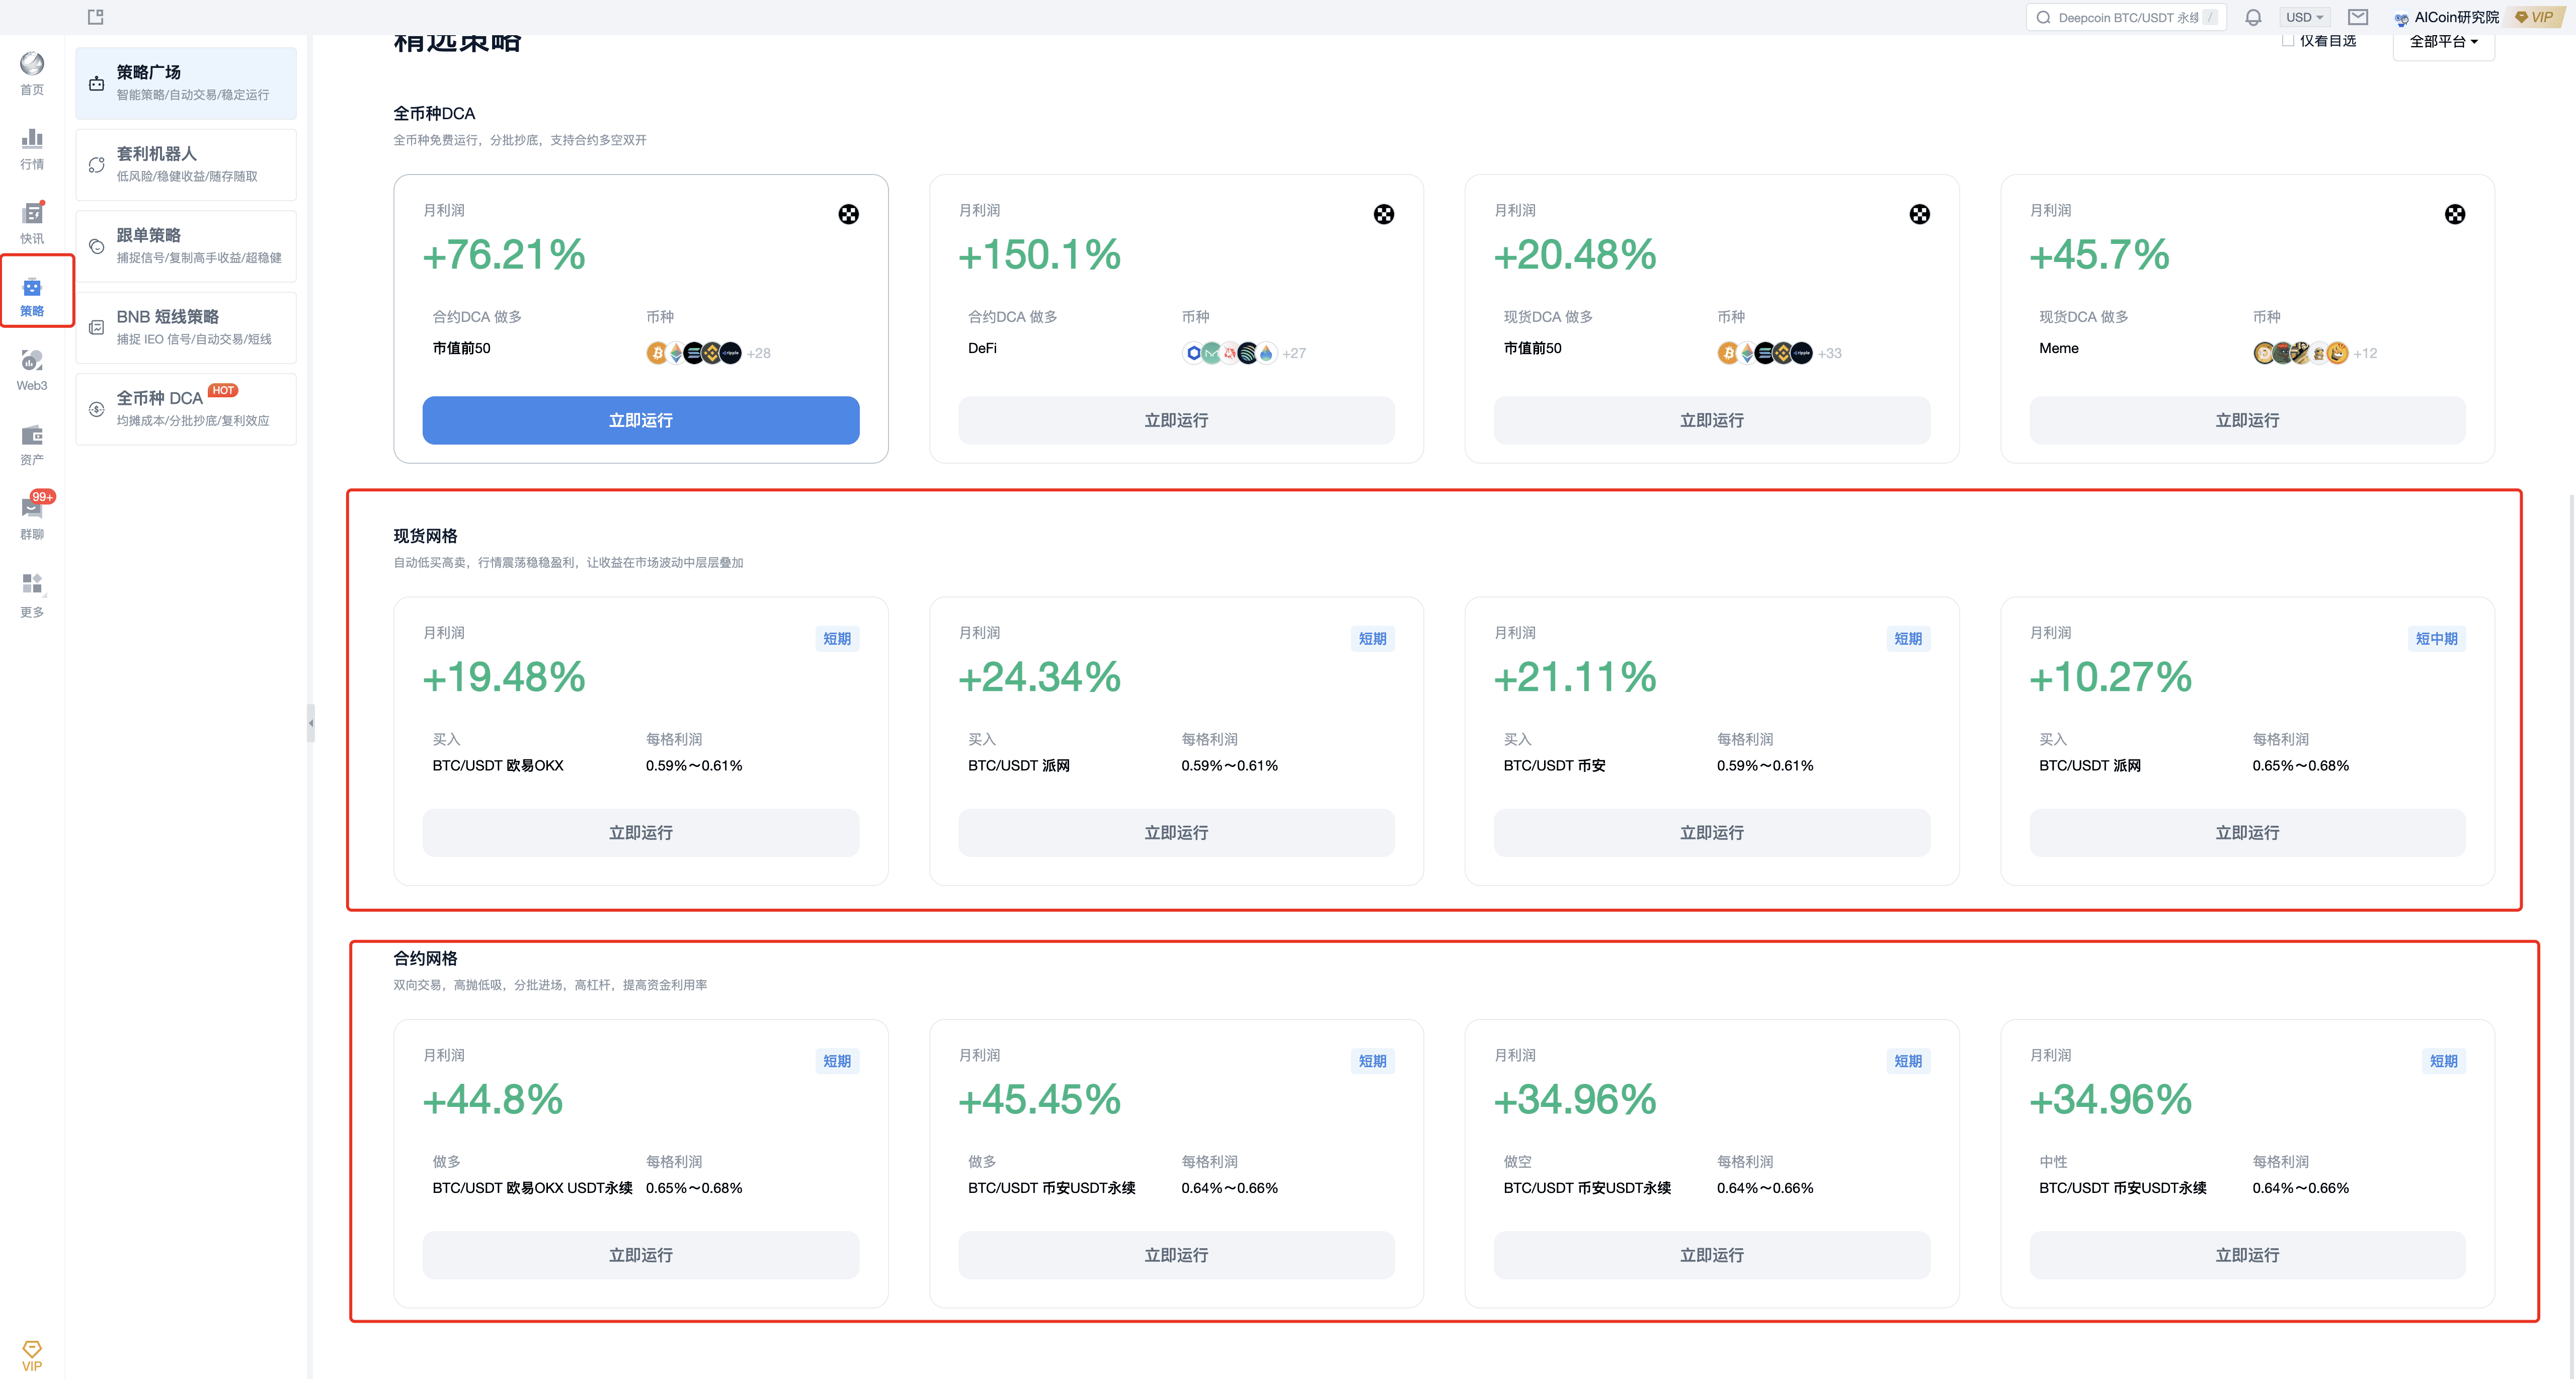Viewport: 2576px width, 1379px height.
Task: Click the exchange logo on +76.21% card
Action: (848, 214)
